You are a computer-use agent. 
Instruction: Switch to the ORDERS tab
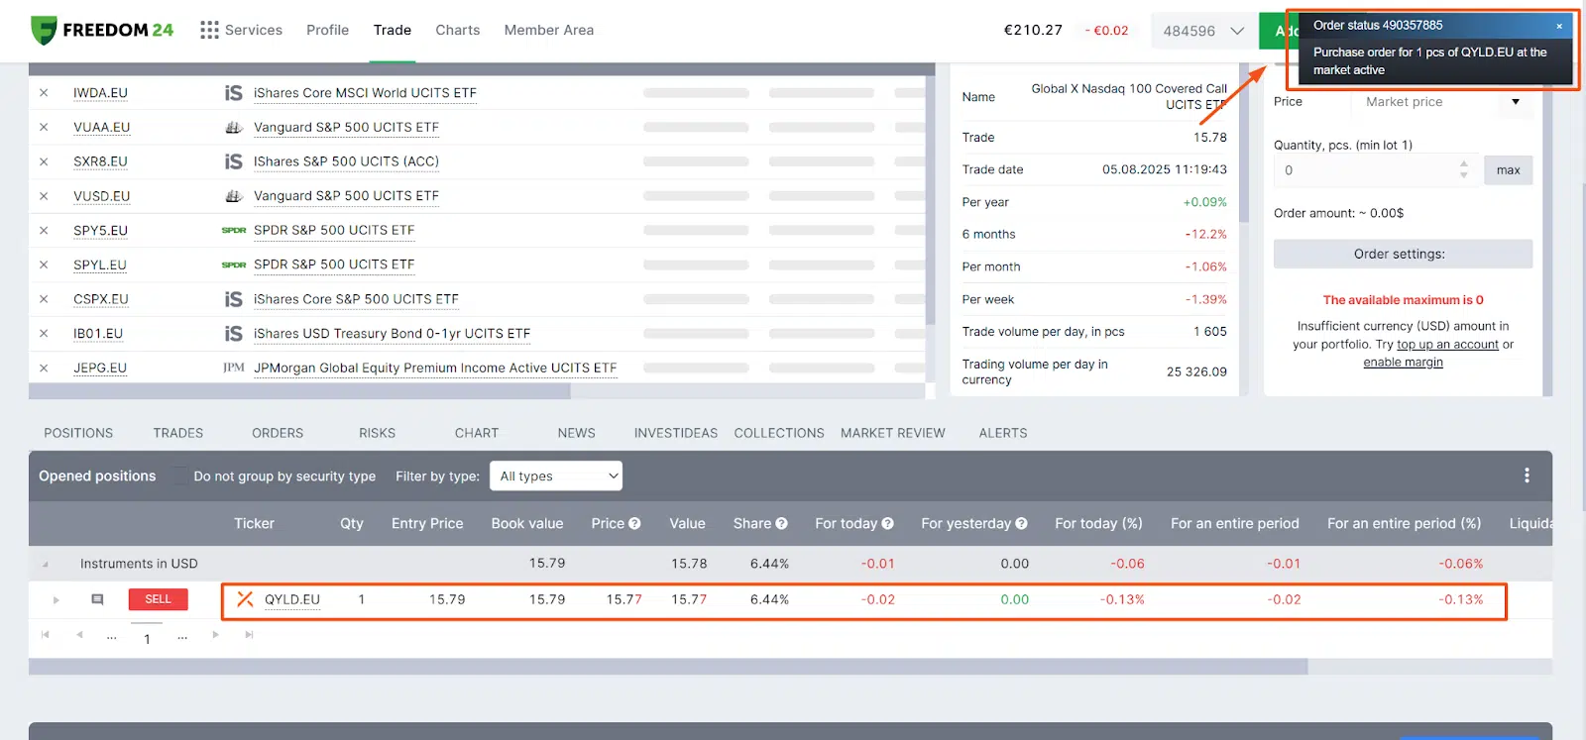click(278, 433)
